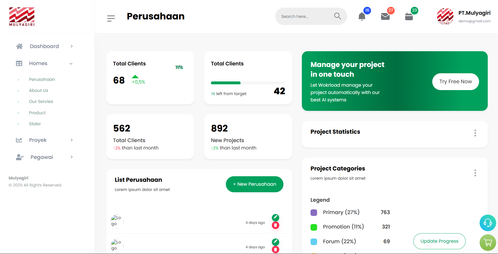
Task: Delete the second company via red trash icon
Action: 275,250
